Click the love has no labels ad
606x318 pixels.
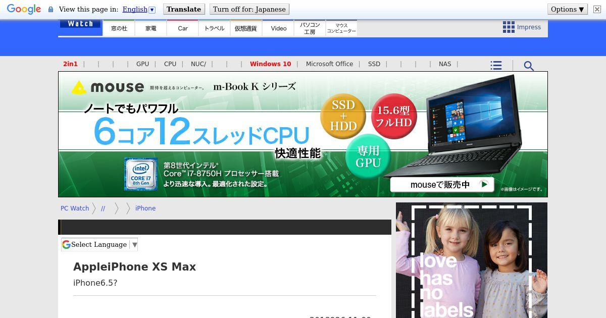click(x=472, y=260)
